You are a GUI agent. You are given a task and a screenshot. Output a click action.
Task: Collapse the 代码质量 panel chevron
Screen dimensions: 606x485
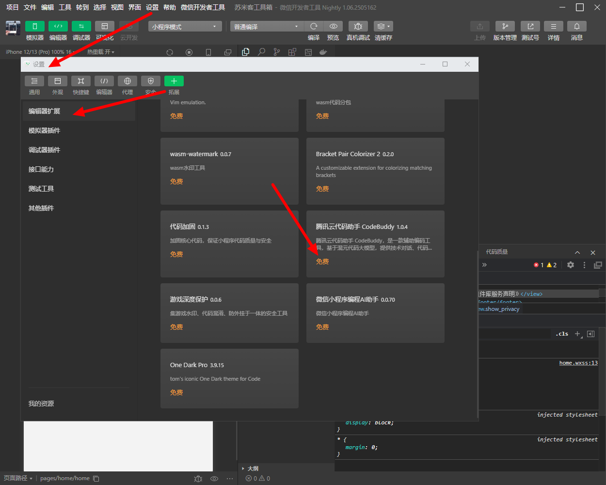coord(577,252)
